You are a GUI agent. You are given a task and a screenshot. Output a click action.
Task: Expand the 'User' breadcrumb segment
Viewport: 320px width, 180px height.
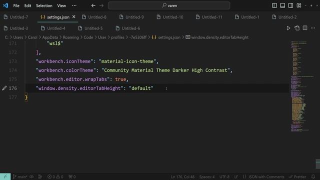102,37
